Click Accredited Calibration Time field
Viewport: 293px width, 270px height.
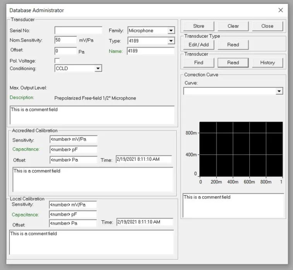point(144,159)
